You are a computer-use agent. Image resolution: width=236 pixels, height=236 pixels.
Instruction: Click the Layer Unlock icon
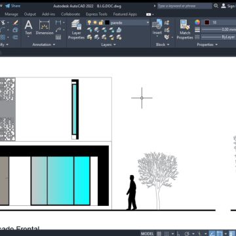tap(111, 37)
